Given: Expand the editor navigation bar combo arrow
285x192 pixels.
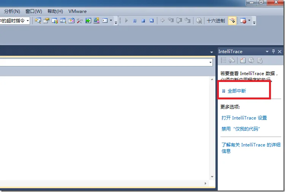Looking at the screenshot, I should click(211, 63).
